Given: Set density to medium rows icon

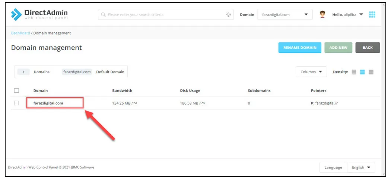Looking at the screenshot, I should (362, 72).
